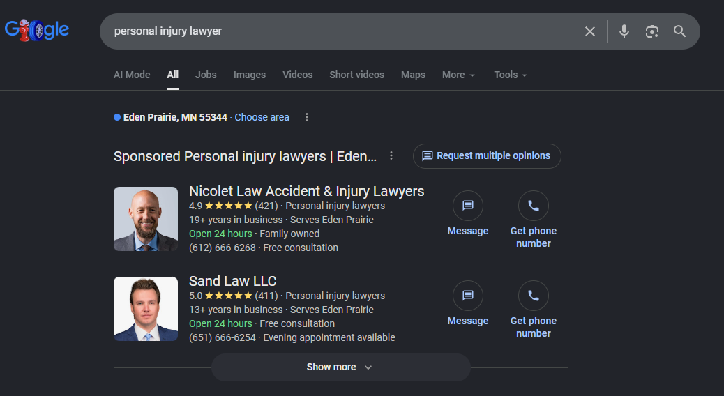Open sponsored section three-dot info menu

pos(391,156)
